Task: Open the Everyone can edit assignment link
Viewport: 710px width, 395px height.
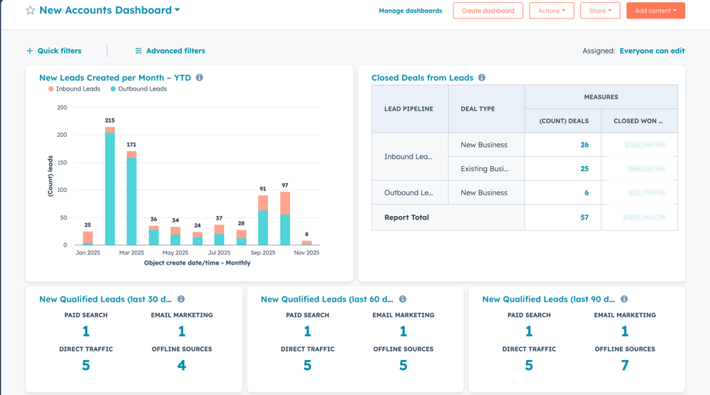Action: point(652,51)
